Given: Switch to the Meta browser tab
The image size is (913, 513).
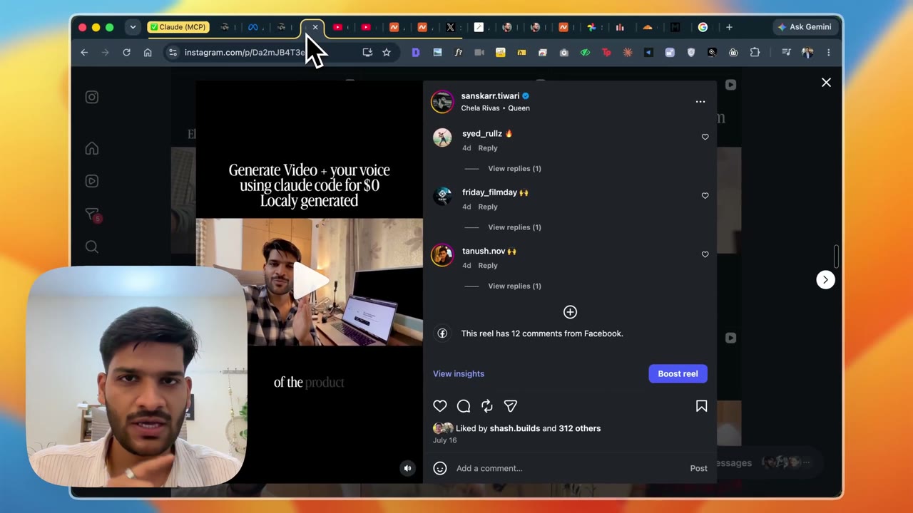Looking at the screenshot, I should [x=253, y=27].
